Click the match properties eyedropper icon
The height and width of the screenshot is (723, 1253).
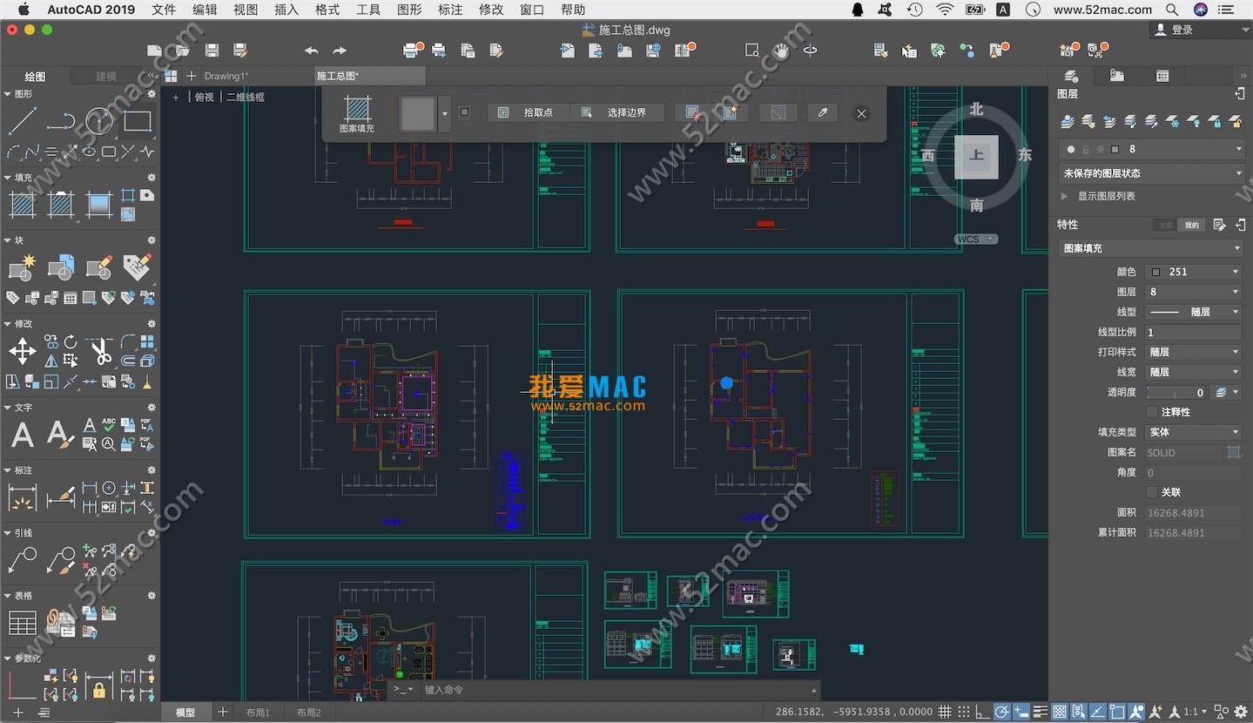[x=822, y=112]
